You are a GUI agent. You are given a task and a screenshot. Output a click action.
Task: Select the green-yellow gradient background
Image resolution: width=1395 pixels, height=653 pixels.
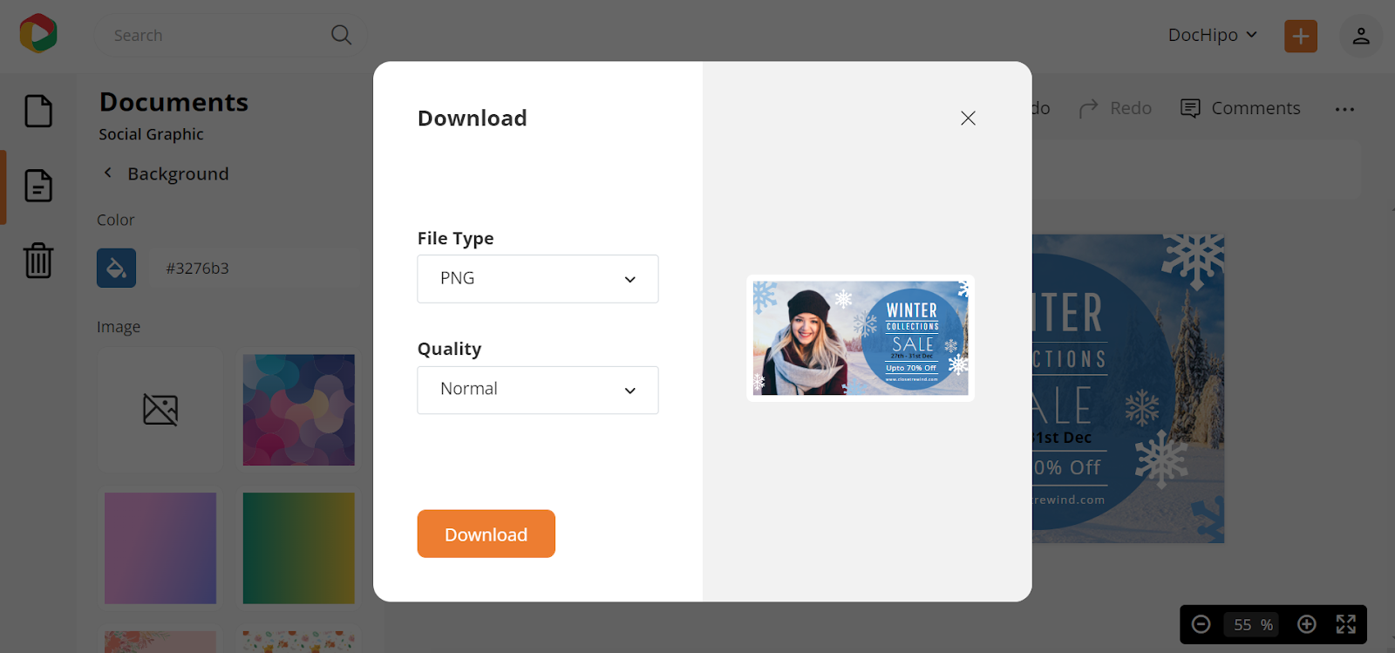299,548
